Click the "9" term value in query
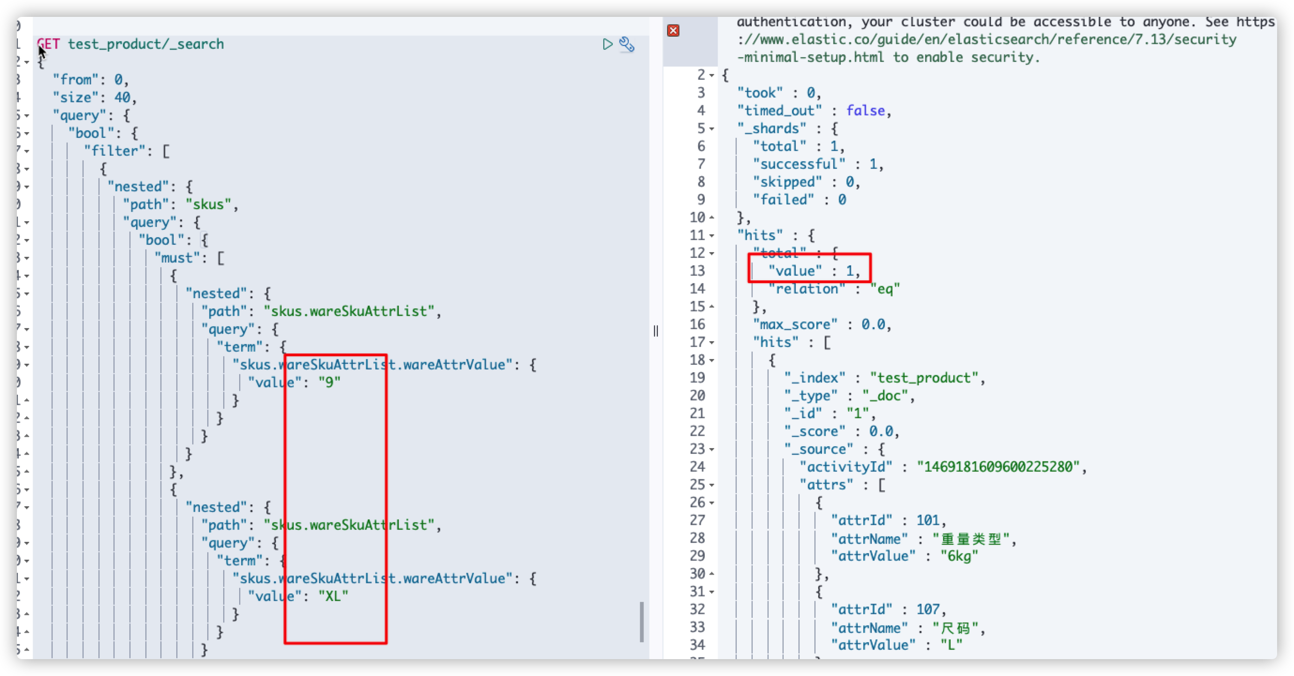 tap(329, 383)
